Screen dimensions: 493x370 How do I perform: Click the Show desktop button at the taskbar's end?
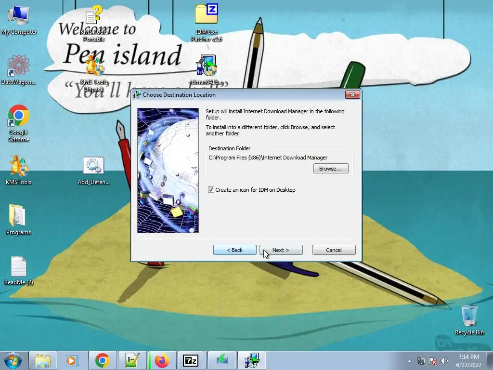pyautogui.click(x=490, y=360)
